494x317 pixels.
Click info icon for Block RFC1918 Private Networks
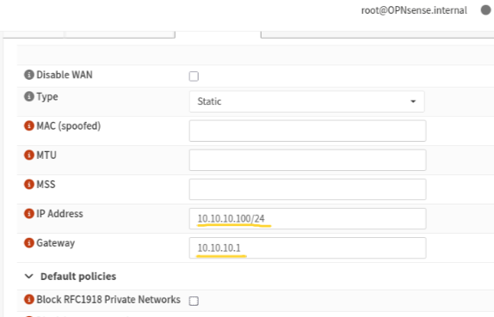pyautogui.click(x=29, y=299)
